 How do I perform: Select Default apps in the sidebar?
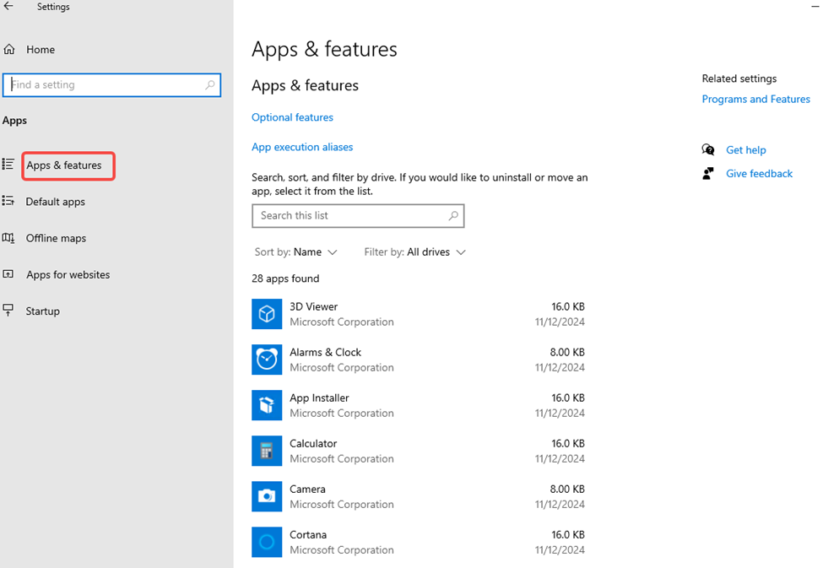(x=55, y=202)
